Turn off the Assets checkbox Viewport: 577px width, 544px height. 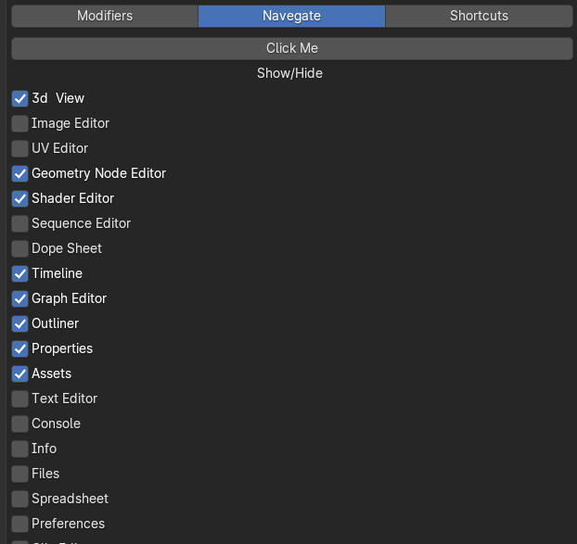20,373
